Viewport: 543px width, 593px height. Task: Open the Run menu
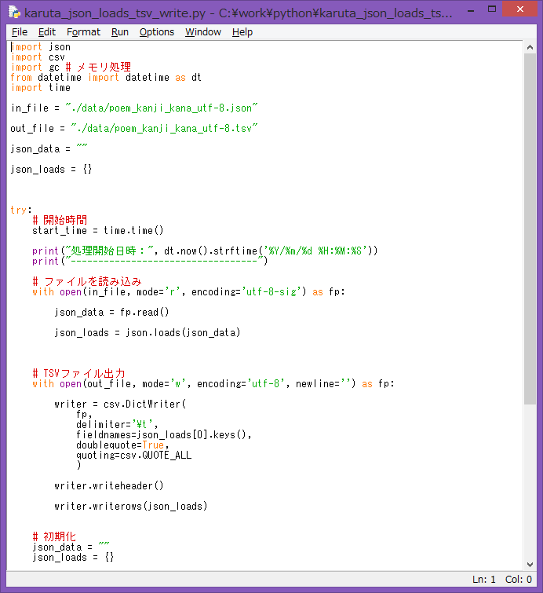(x=120, y=32)
